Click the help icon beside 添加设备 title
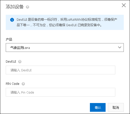This screenshot has width=130, height=114. (x=27, y=7)
